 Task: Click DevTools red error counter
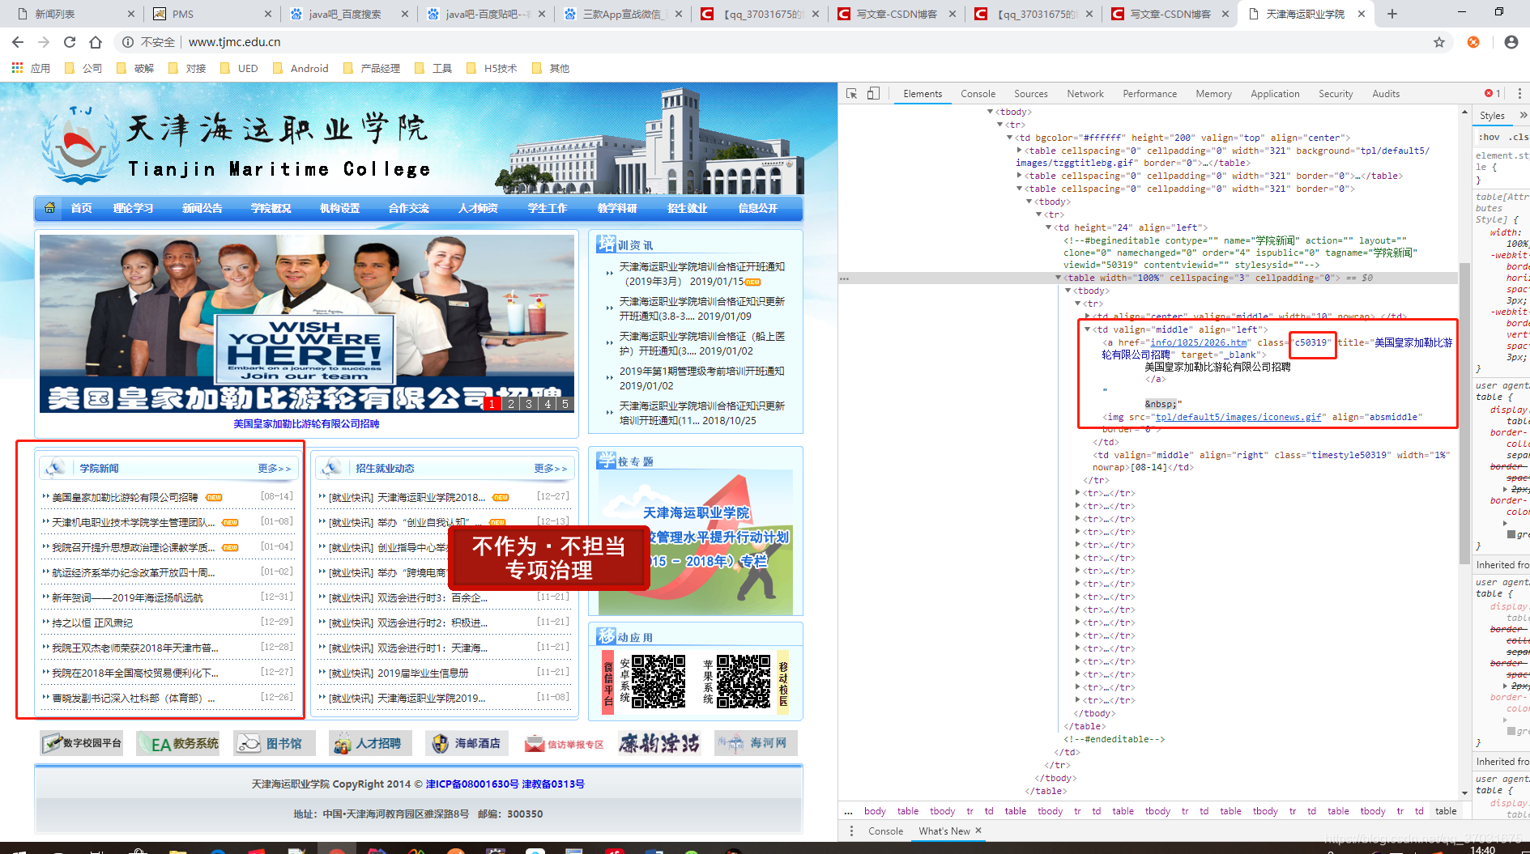[1492, 94]
